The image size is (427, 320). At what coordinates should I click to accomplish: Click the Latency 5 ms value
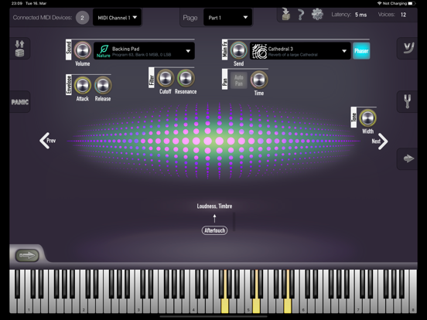tap(360, 15)
